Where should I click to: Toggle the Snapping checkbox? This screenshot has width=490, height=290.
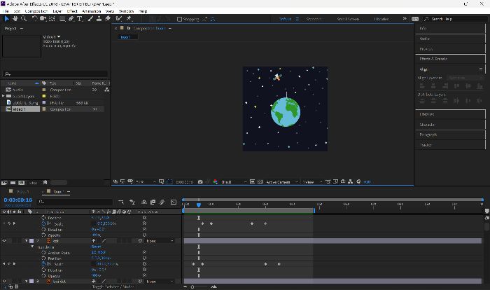pyautogui.click(x=179, y=19)
